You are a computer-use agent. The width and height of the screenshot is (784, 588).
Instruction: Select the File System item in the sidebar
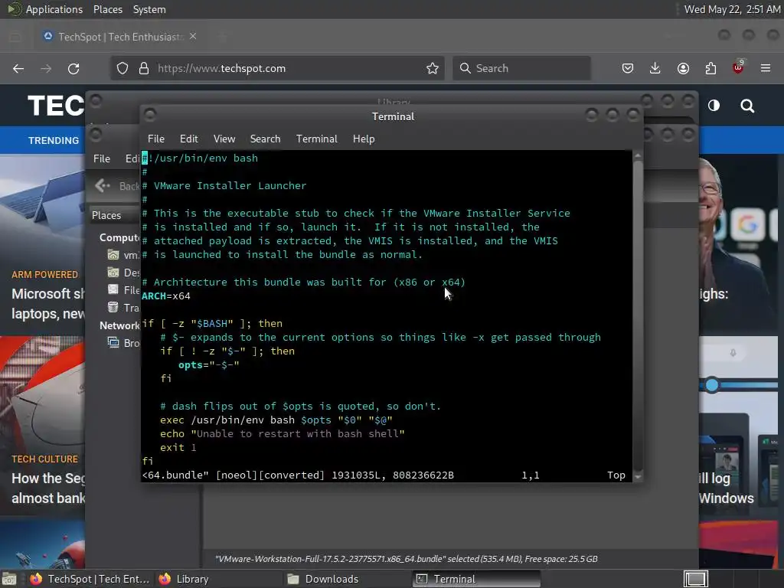coord(123,290)
